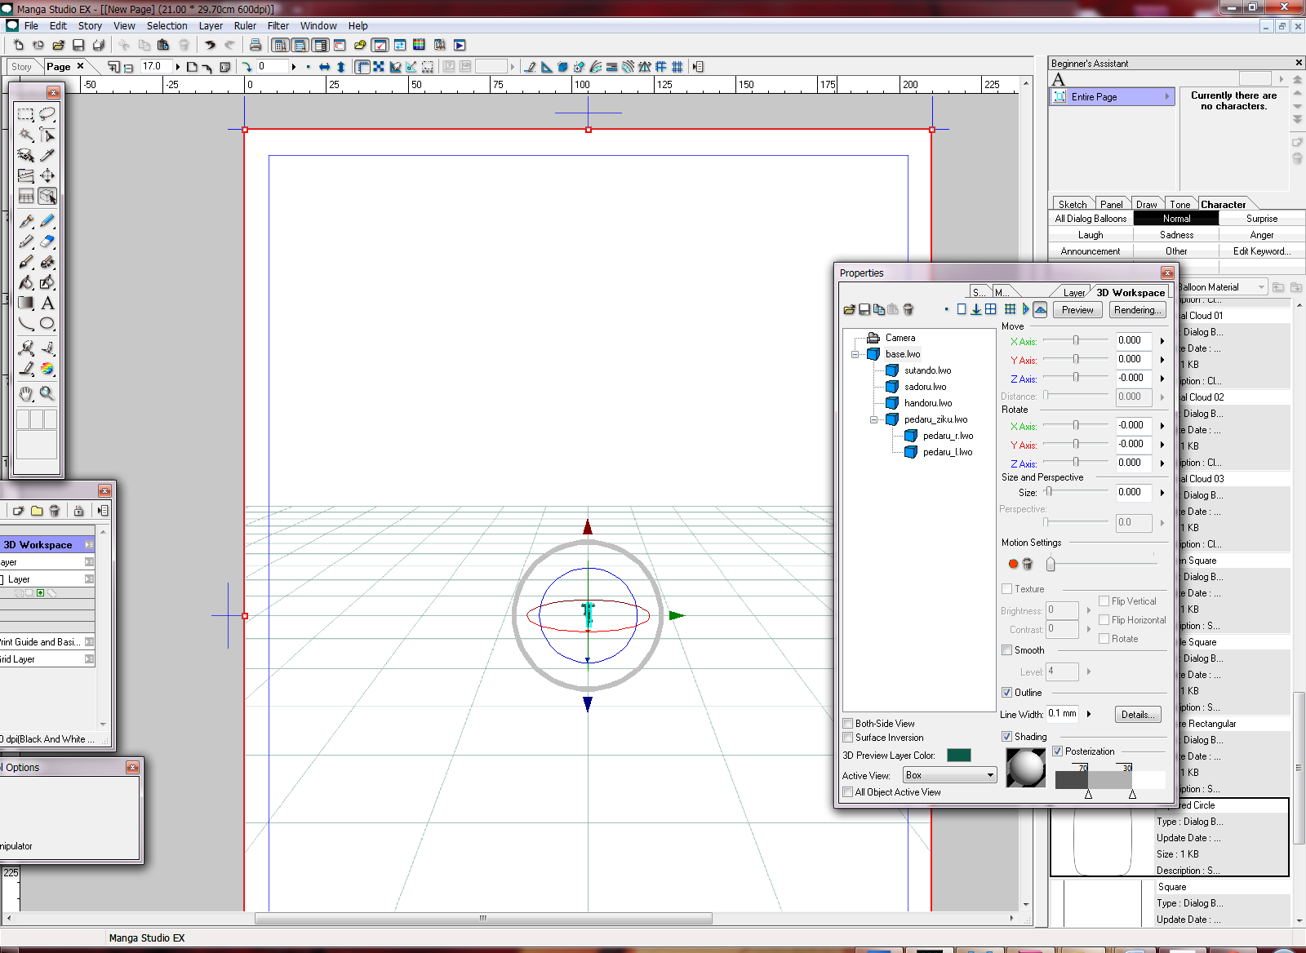The image size is (1306, 953).
Task: Choose the Zoom magnifier tool
Action: (x=47, y=393)
